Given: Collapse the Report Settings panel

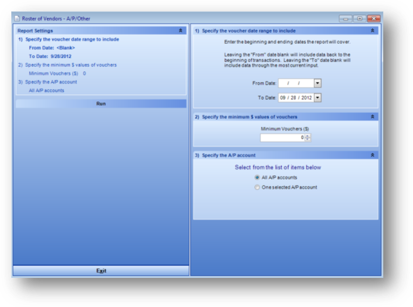Looking at the screenshot, I should pyautogui.click(x=181, y=31).
